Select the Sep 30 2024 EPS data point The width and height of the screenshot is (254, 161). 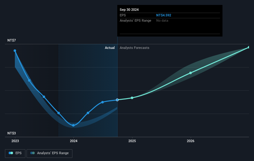(x=117, y=100)
